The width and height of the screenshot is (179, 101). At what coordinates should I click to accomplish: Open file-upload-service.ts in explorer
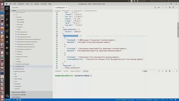pos(24,37)
